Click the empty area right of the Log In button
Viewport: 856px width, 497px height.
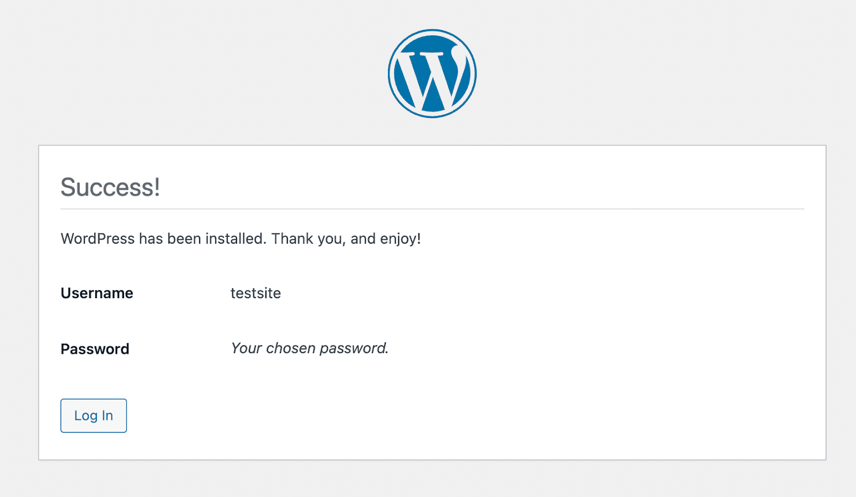[321, 415]
